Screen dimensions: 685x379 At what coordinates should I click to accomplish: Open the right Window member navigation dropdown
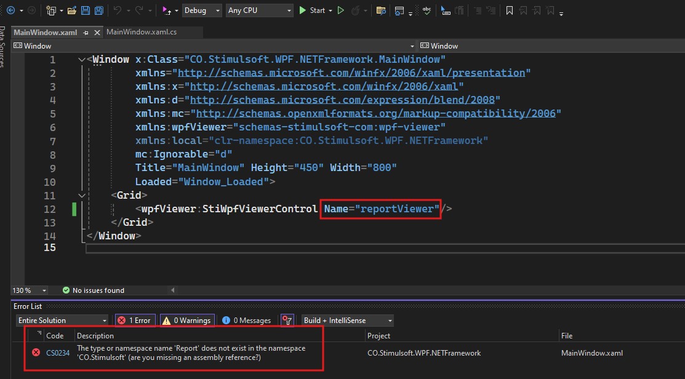552,46
